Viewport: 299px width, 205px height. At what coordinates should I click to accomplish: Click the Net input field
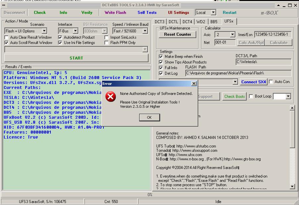225,42
